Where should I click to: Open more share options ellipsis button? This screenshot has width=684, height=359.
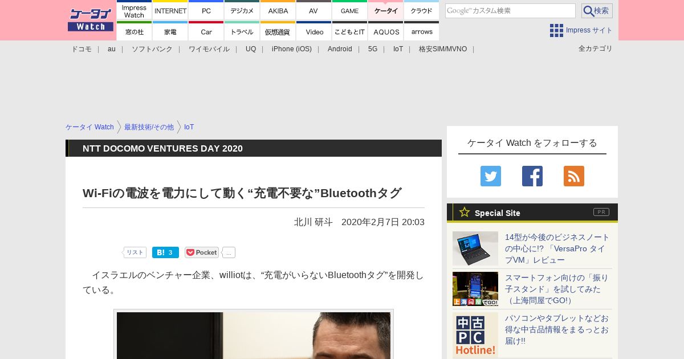click(229, 252)
